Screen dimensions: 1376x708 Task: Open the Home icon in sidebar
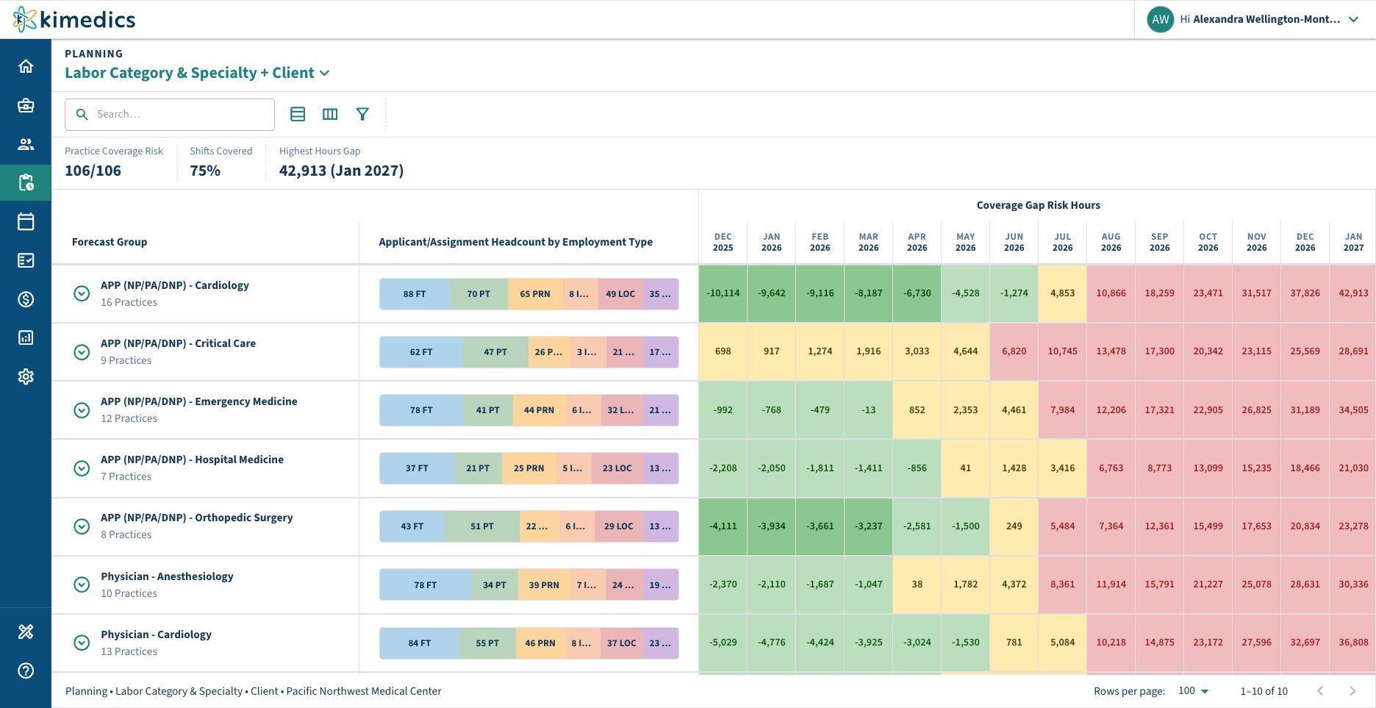26,67
